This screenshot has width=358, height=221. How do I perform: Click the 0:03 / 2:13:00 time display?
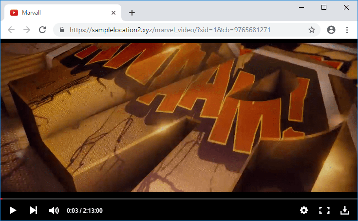pos(85,210)
